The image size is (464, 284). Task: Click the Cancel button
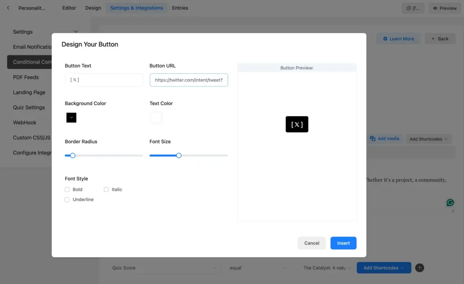pyautogui.click(x=312, y=243)
